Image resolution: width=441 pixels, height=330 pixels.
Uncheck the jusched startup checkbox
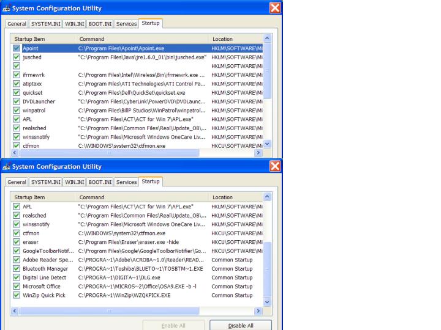coord(17,57)
